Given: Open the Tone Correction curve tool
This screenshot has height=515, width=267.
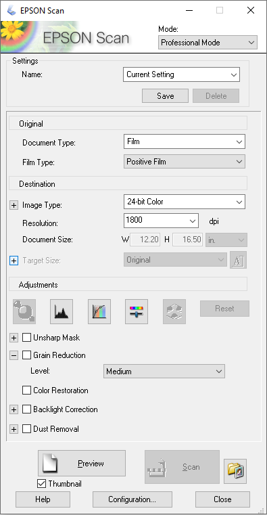Looking at the screenshot, I should 99,311.
